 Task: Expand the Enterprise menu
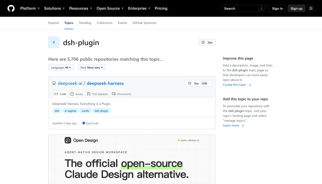(x=139, y=8)
